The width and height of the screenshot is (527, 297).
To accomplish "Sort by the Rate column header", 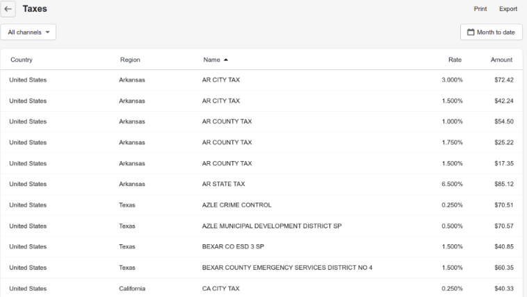I will tap(455, 60).
